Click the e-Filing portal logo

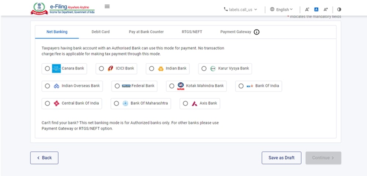[x=62, y=9]
